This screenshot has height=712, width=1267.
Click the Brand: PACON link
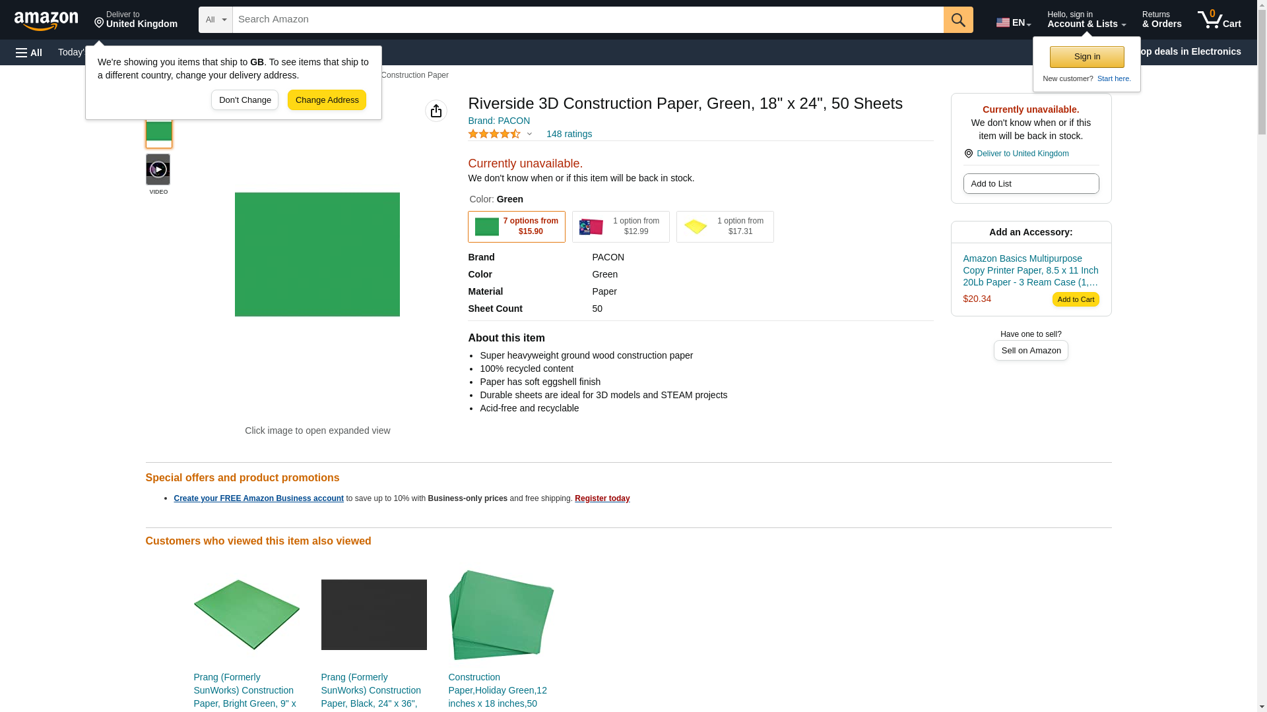(499, 121)
